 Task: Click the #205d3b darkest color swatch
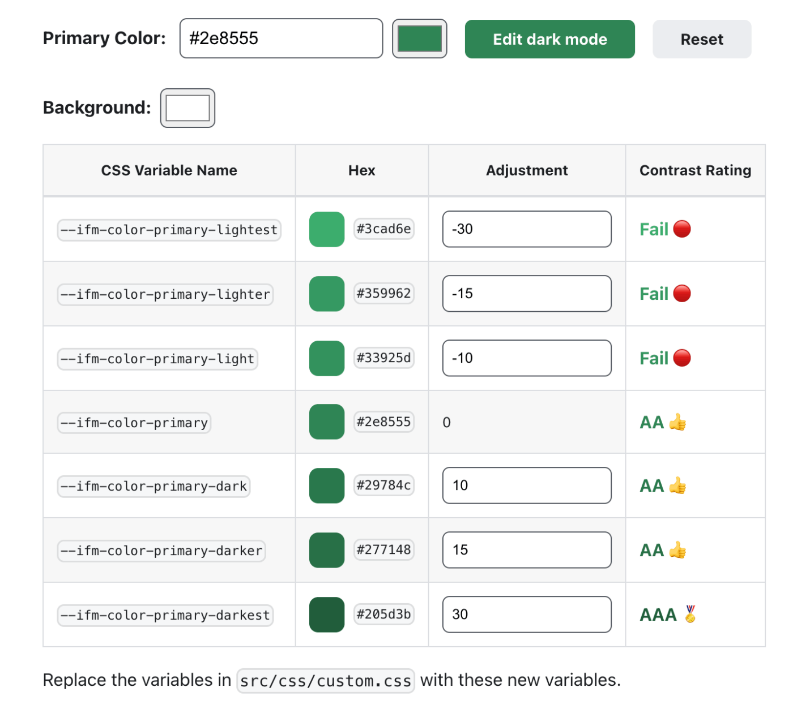[327, 615]
